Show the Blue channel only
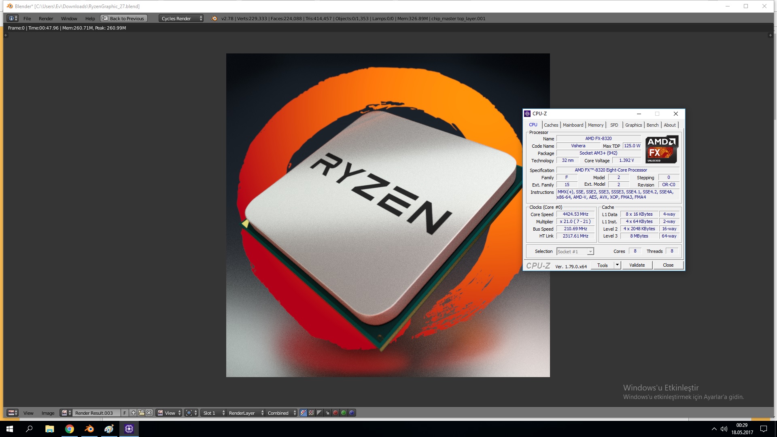This screenshot has height=437, width=777. point(352,413)
